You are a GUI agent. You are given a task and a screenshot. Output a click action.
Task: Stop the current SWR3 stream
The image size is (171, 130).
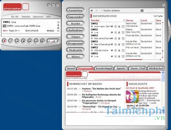click(x=24, y=41)
